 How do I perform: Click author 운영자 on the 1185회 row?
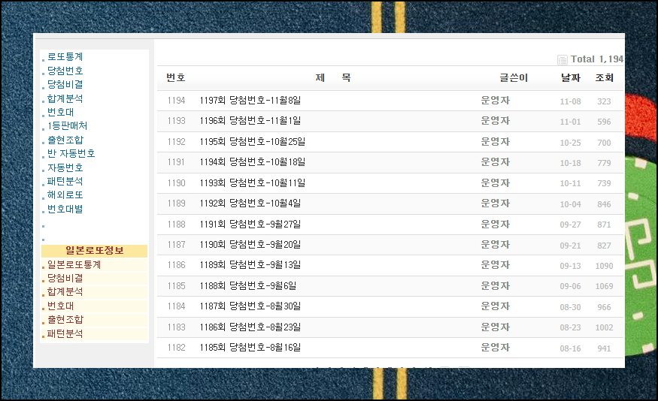(x=495, y=348)
